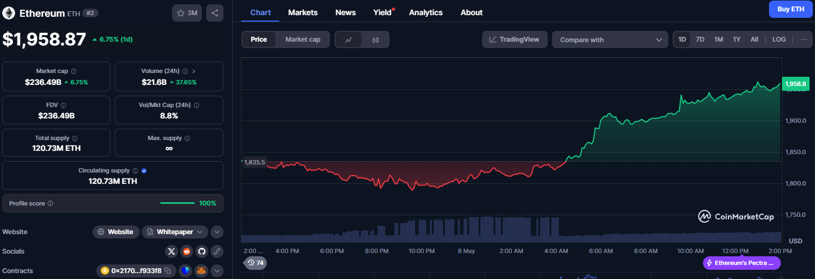Expand more website links chevron
The height and width of the screenshot is (279, 815).
tap(217, 232)
